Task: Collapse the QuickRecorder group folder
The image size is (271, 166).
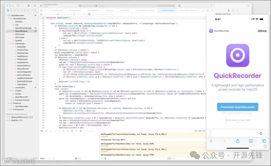Action: [x=9, y=19]
